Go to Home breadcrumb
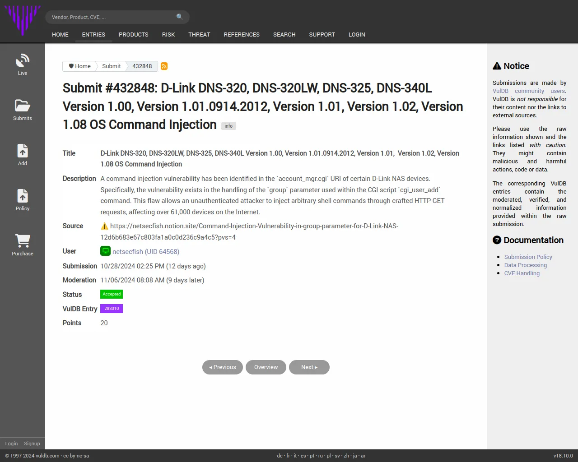Screen dimensions: 578x462 click(79, 66)
